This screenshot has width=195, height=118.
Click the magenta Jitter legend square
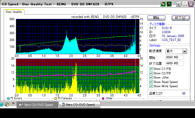click(x=103, y=99)
